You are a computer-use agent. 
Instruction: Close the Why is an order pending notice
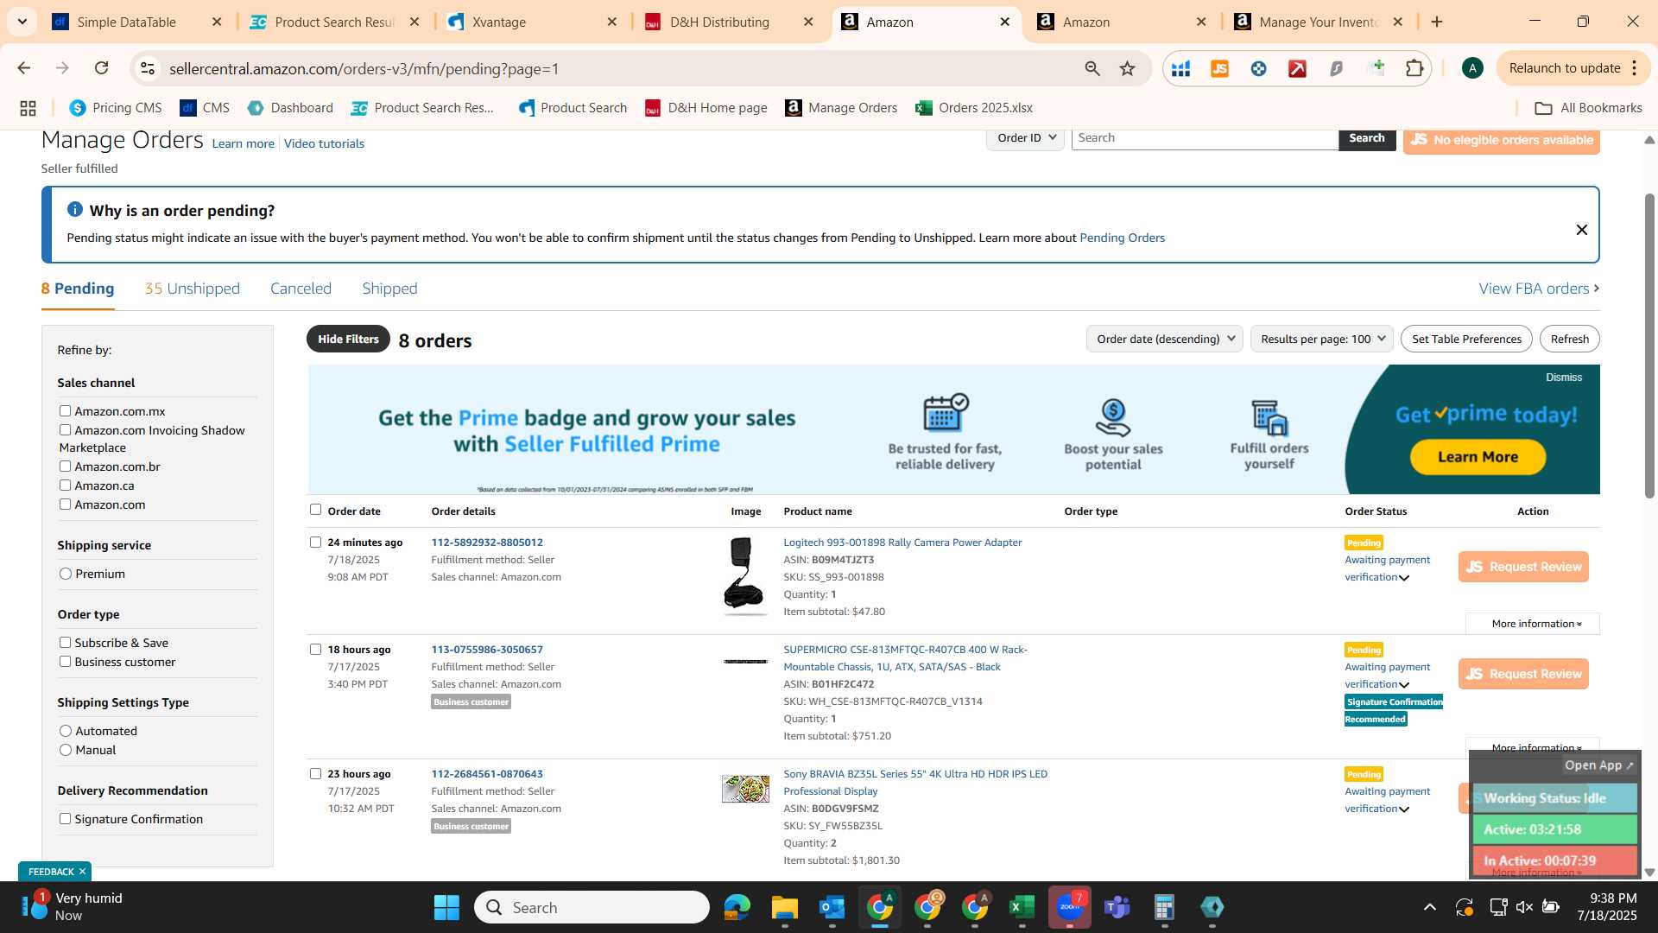(x=1582, y=230)
